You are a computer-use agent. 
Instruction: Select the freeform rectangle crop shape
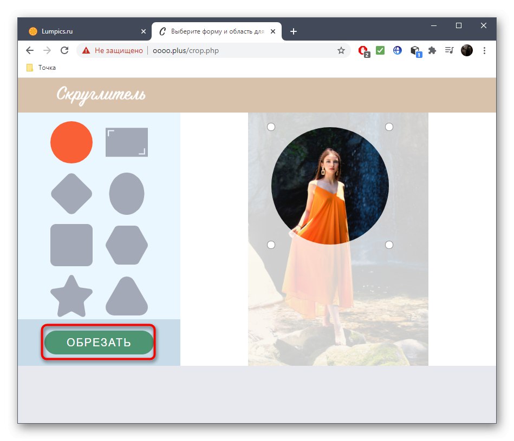point(126,142)
